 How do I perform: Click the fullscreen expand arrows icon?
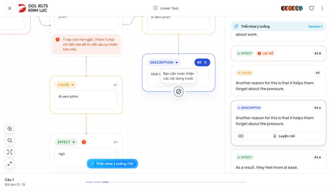pos(10,164)
